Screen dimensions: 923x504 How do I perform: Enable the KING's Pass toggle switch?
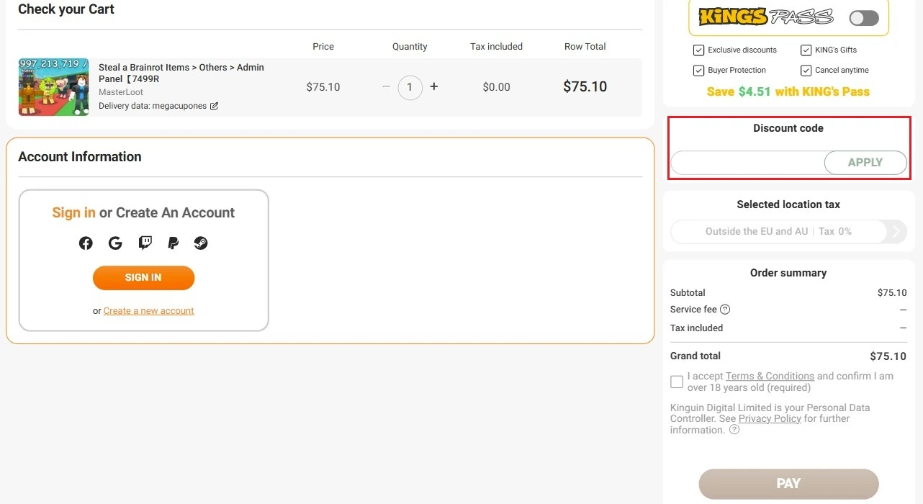(863, 18)
